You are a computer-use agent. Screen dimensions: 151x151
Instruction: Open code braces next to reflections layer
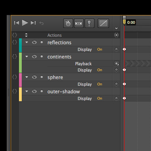pyautogui.click(x=15, y=42)
